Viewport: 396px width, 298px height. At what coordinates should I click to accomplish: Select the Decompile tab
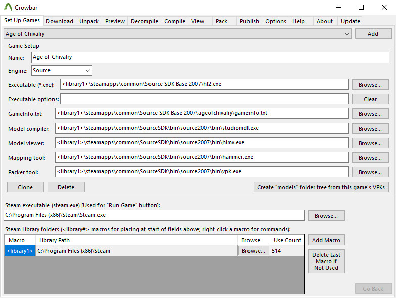[144, 21]
